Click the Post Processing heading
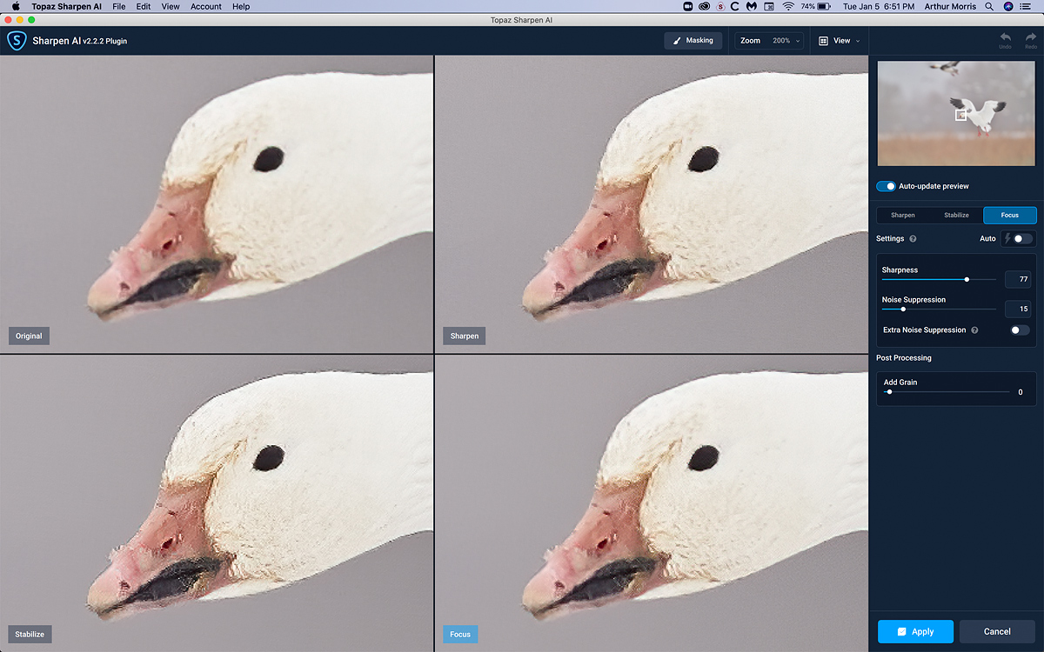Image resolution: width=1044 pixels, height=652 pixels. (904, 358)
